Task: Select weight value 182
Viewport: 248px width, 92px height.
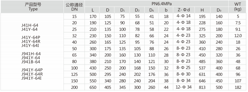Action: 238,87
